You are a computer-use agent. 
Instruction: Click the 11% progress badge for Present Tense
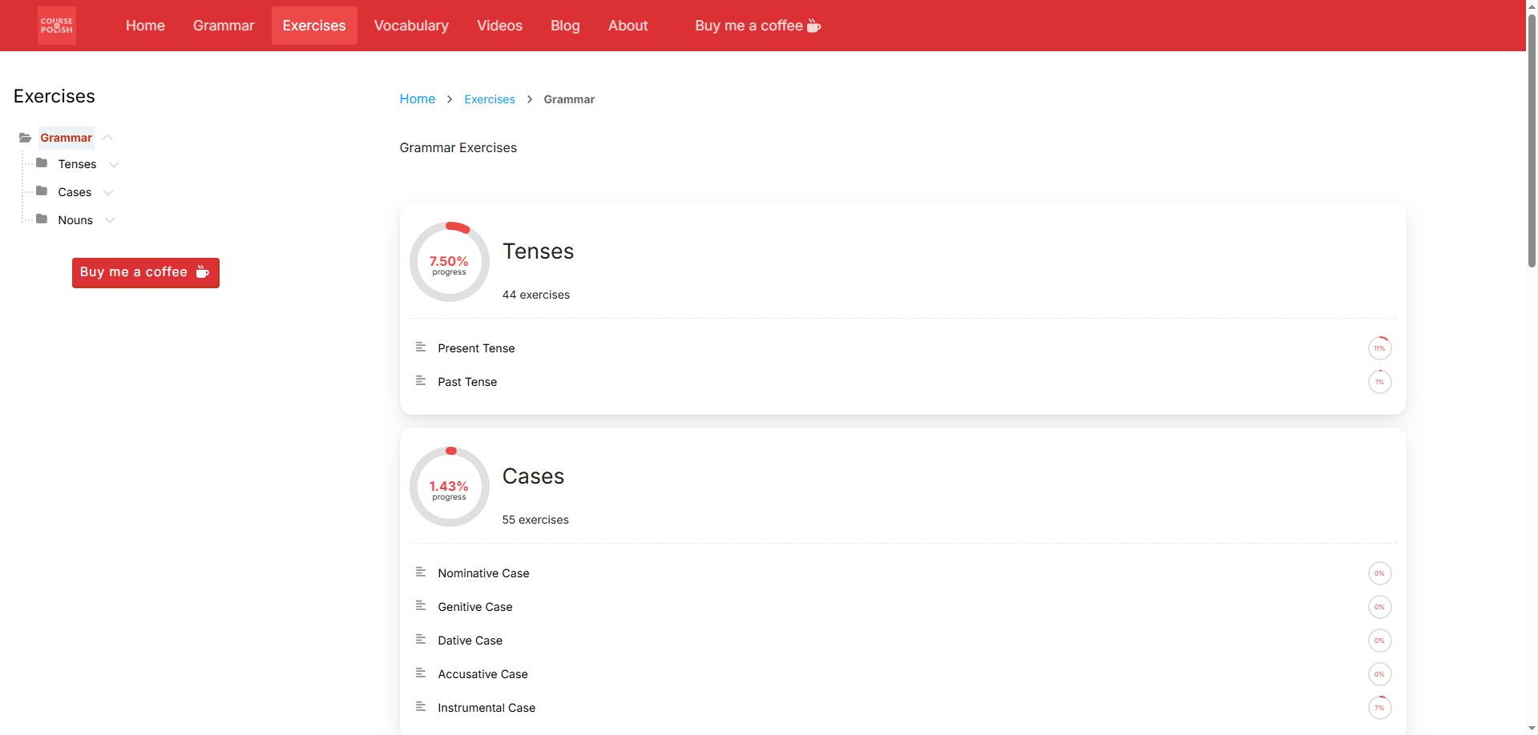(x=1379, y=347)
